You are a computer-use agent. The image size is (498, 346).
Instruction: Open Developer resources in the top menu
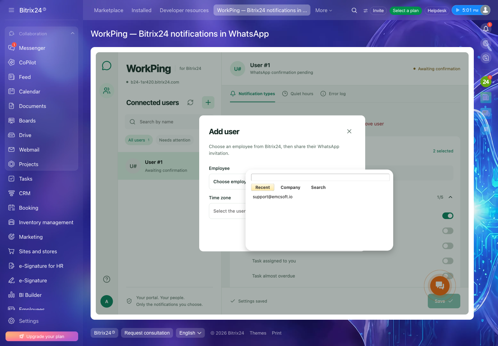pos(184,10)
